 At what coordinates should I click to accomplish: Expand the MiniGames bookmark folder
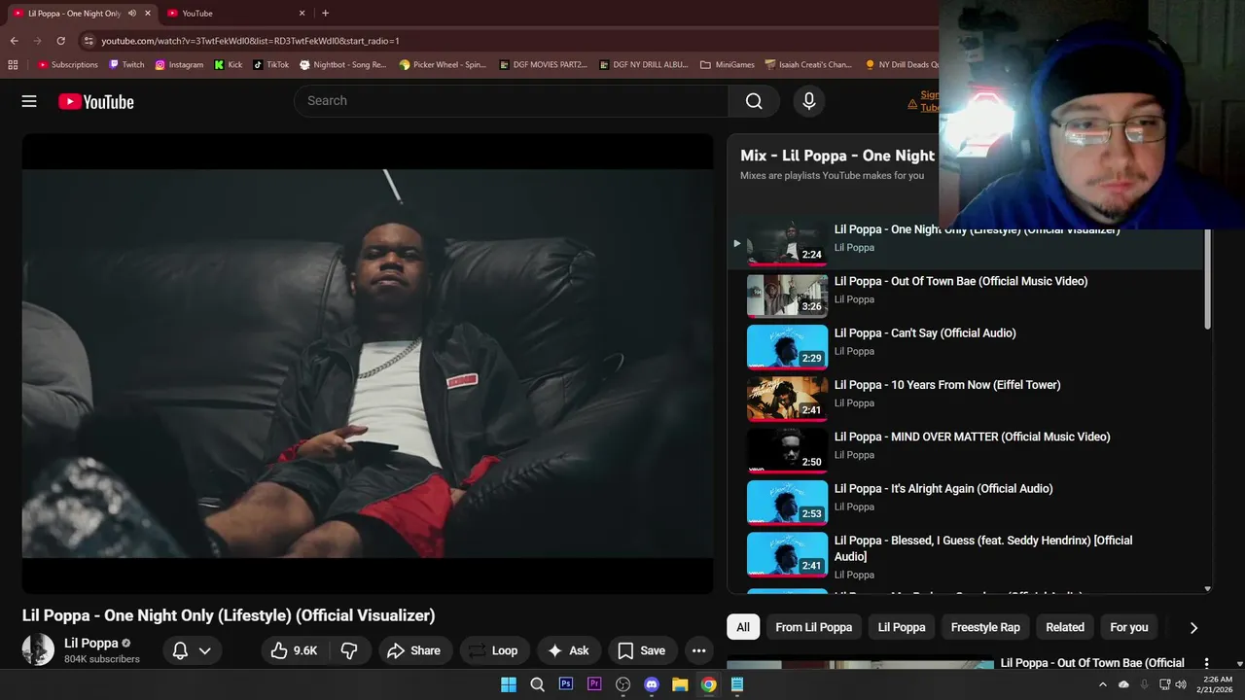click(727, 64)
